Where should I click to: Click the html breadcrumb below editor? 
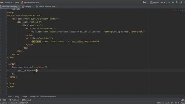click(x=10, y=96)
